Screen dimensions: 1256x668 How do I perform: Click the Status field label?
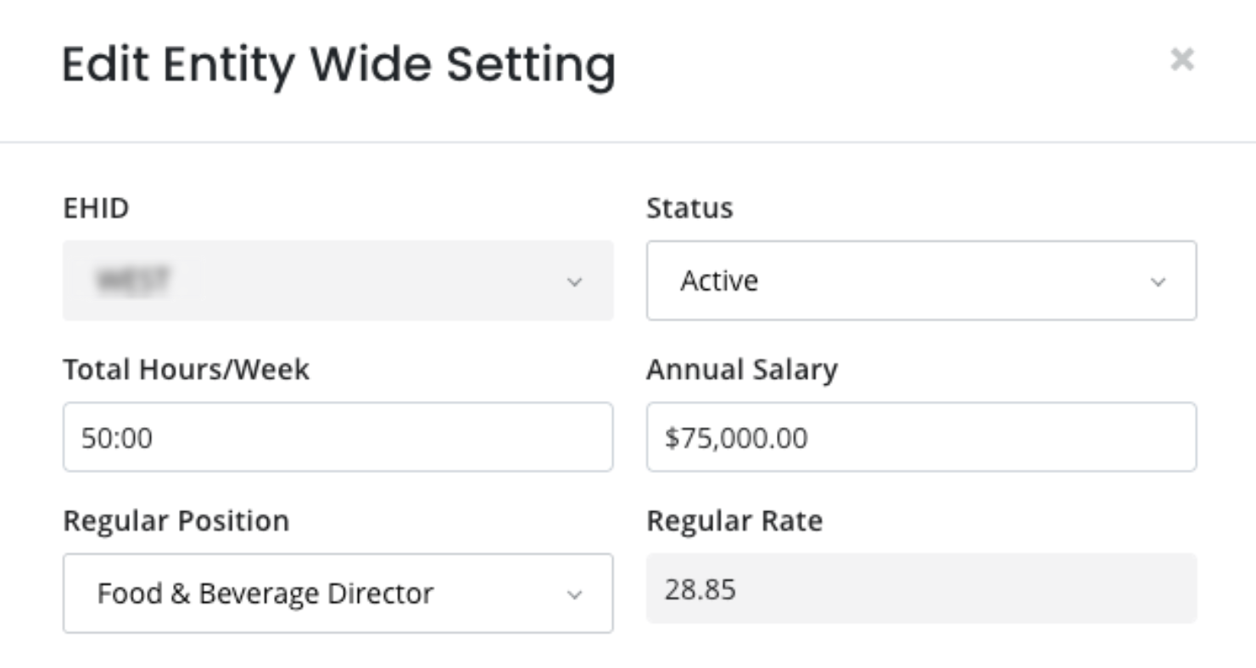point(689,208)
